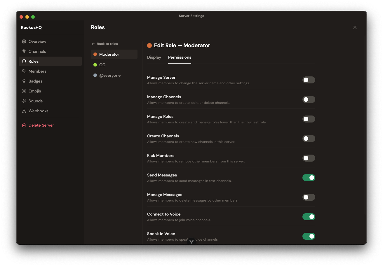Turn off Connect to Voice permission
The image size is (383, 266).
pyautogui.click(x=309, y=217)
